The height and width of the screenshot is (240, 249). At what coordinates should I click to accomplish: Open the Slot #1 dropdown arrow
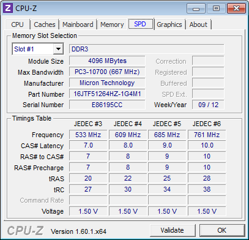point(58,49)
